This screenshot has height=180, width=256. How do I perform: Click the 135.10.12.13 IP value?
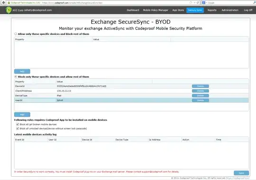tap(64, 91)
